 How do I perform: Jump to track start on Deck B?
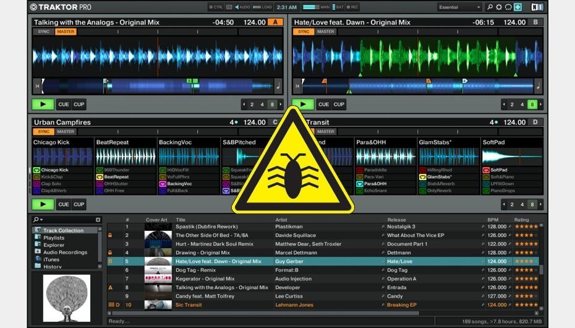pos(297,86)
